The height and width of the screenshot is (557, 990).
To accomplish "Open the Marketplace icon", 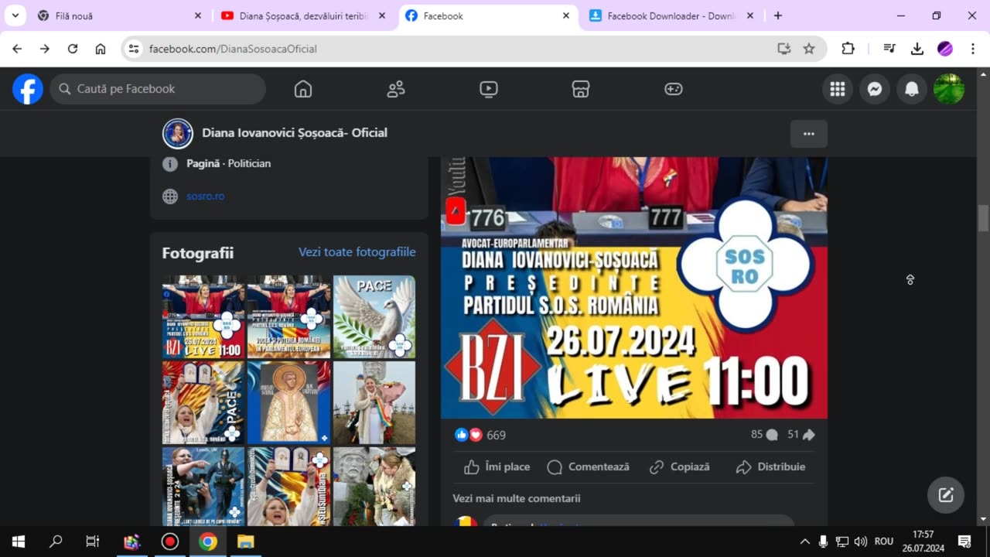I will [x=581, y=89].
